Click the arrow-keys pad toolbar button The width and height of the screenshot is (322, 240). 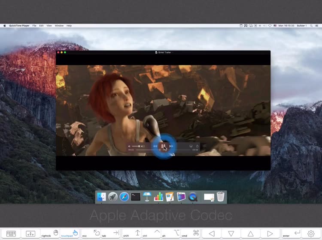[x=30, y=234]
